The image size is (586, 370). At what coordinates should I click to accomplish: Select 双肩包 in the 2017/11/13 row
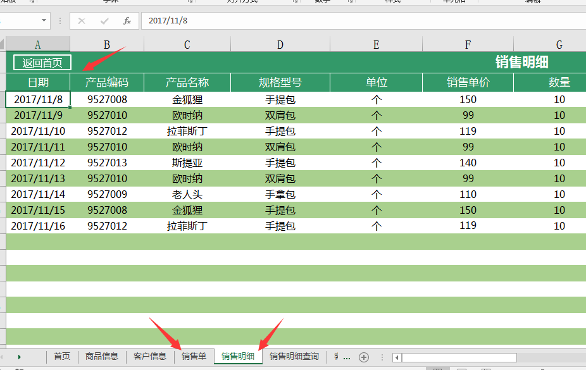280,178
